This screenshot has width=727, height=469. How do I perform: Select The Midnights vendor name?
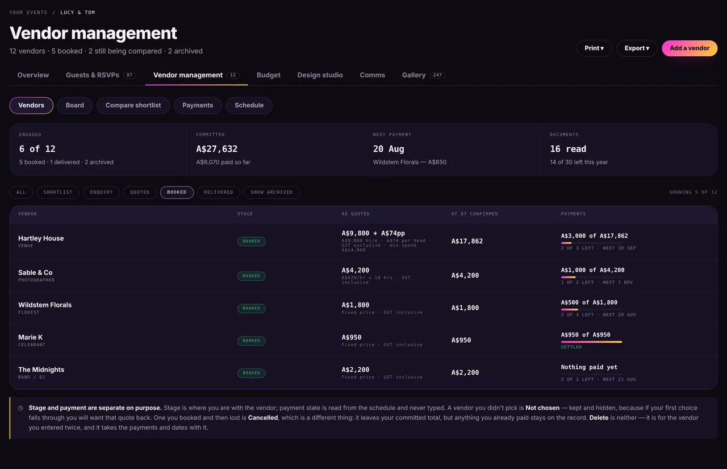pyautogui.click(x=41, y=370)
